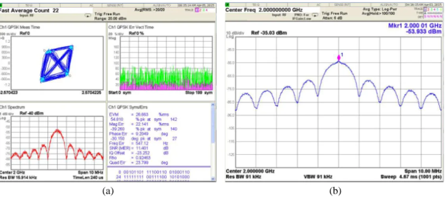Click the Atten: 6 dB readout
This screenshot has width=445, height=197.
pos(332,17)
